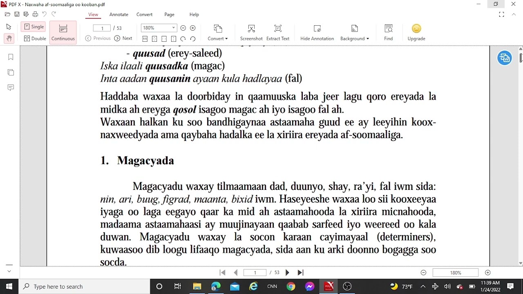Open the Find tool
The width and height of the screenshot is (523, 294).
[389, 32]
